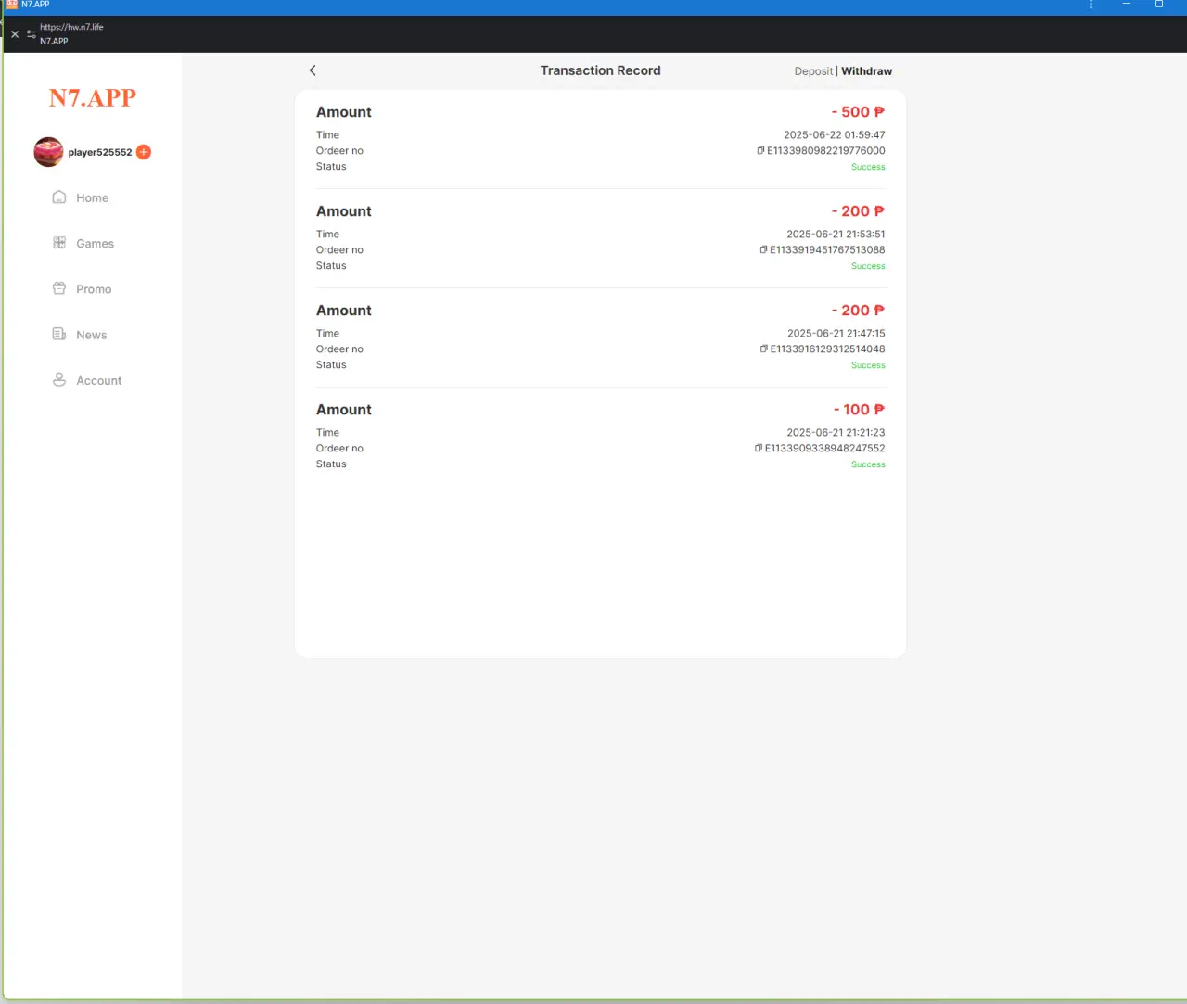
Task: Click the Account person icon in sidebar
Action: (59, 380)
